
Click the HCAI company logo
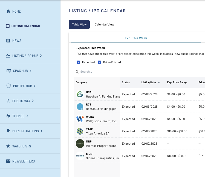point(80,94)
